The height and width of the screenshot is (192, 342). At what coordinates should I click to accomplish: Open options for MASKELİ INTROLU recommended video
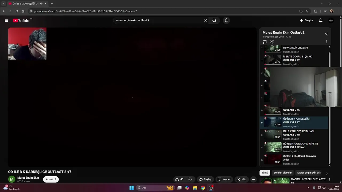(329, 180)
